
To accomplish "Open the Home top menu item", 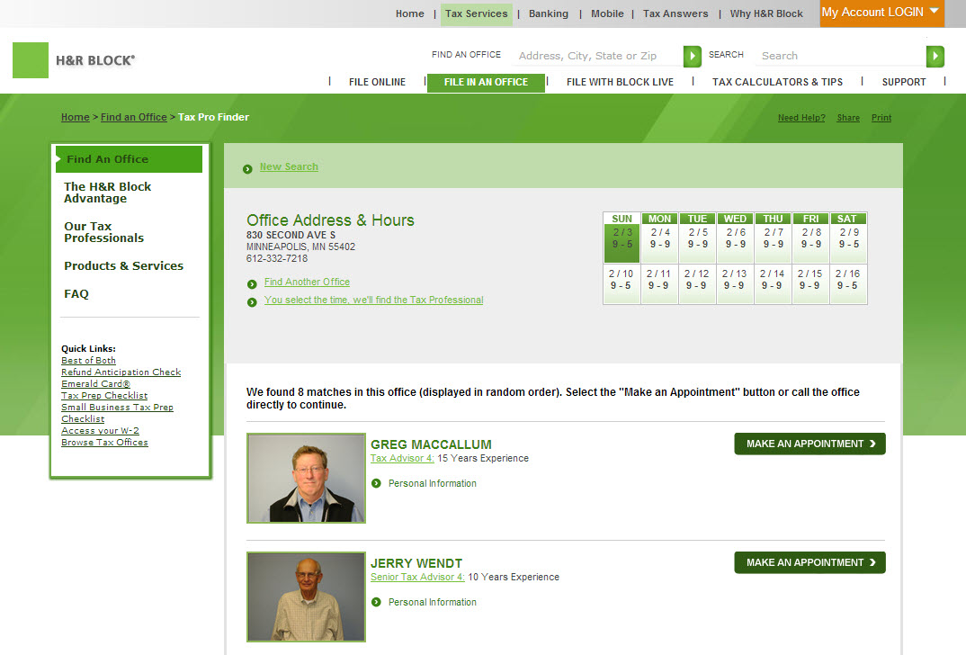I will (409, 13).
